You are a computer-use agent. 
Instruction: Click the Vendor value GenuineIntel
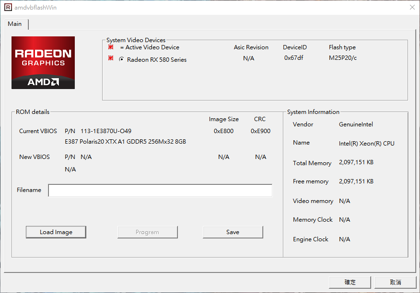(356, 124)
